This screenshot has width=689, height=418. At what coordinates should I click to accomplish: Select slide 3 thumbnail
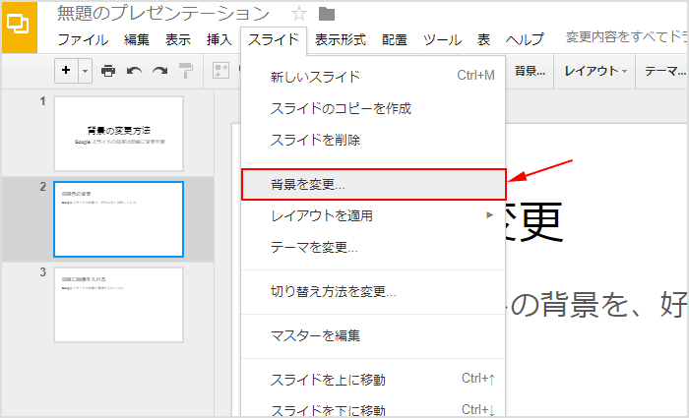tap(119, 305)
